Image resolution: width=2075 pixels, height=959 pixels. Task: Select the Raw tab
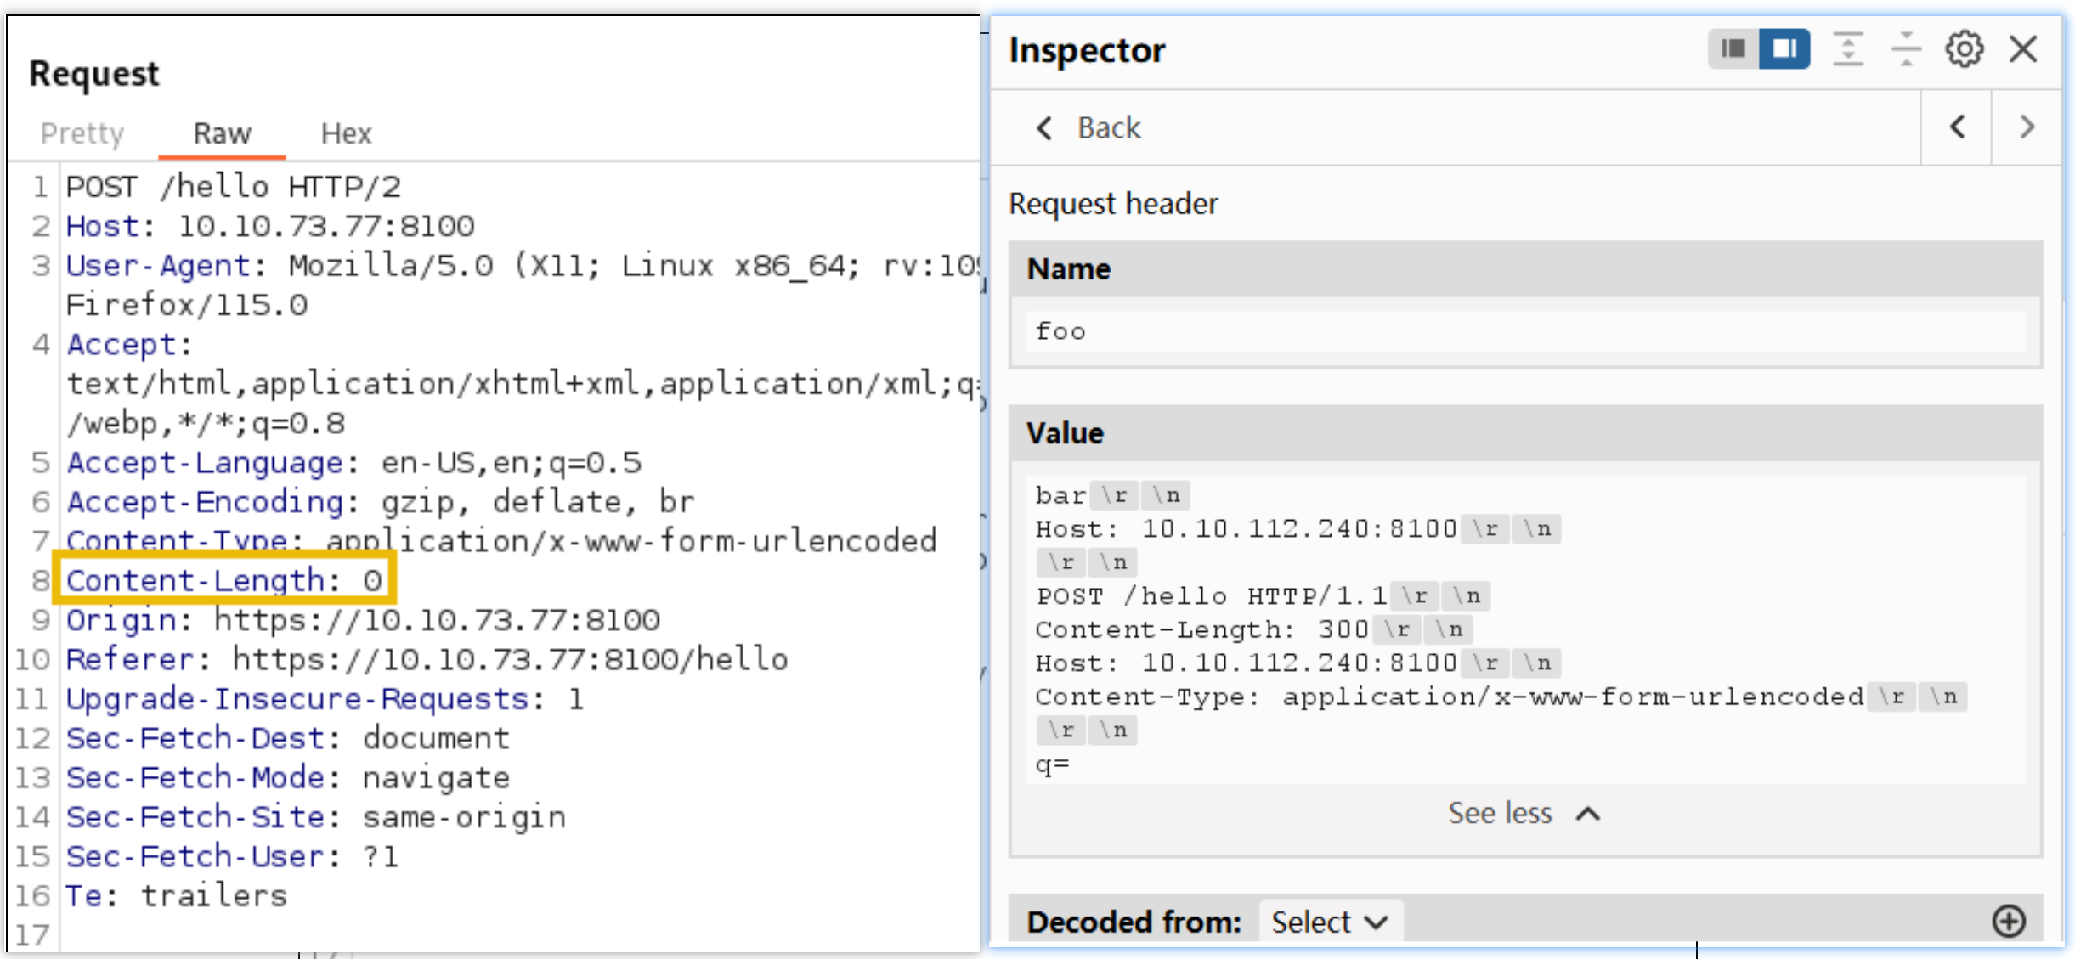(222, 133)
